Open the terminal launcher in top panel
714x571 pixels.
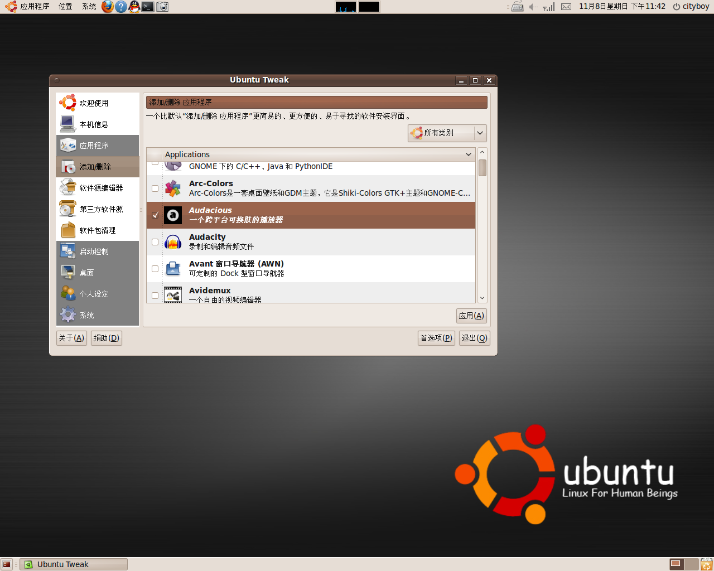pyautogui.click(x=148, y=7)
